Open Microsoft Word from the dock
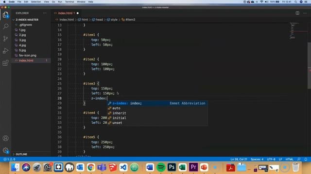 (150, 167)
